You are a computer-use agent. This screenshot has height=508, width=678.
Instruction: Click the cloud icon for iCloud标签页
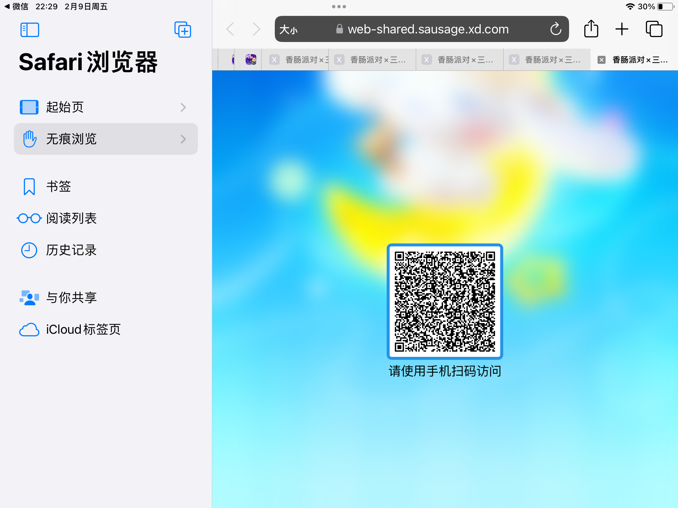click(29, 330)
